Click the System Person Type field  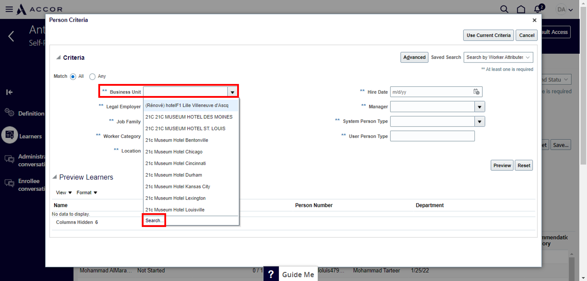[432, 122]
